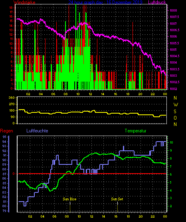Click the 82 humidity axis value
Image resolution: width=186 pixels, height=222 pixels.
4,197
